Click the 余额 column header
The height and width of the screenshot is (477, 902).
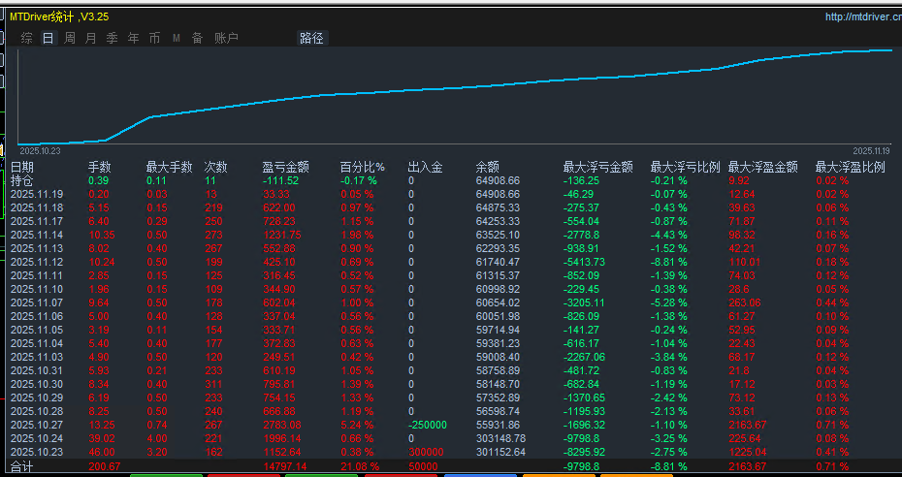tap(487, 167)
